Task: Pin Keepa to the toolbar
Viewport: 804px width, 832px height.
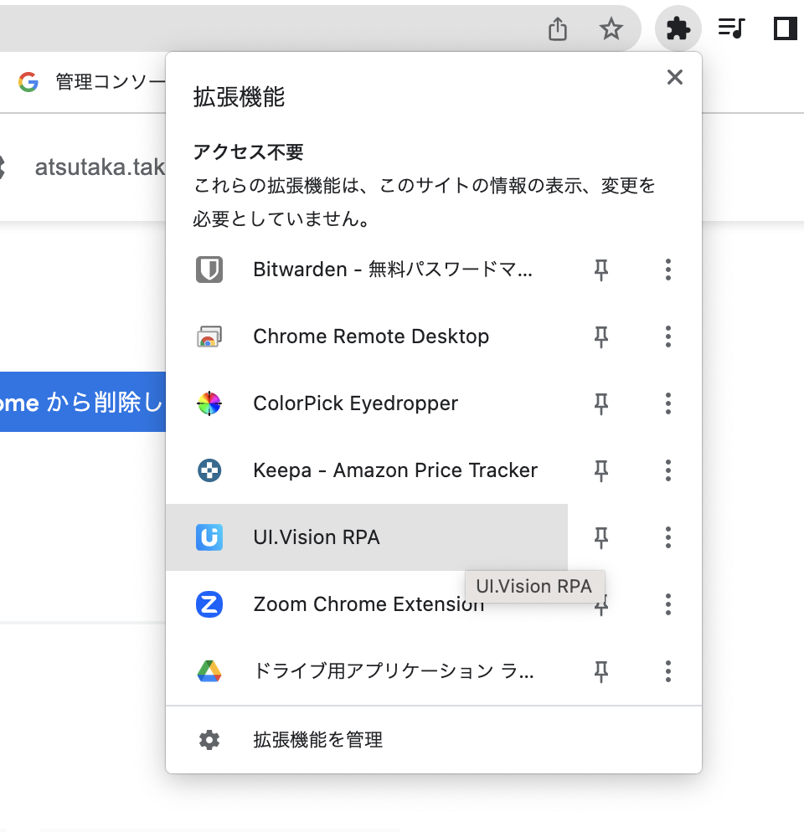Action: pos(600,470)
